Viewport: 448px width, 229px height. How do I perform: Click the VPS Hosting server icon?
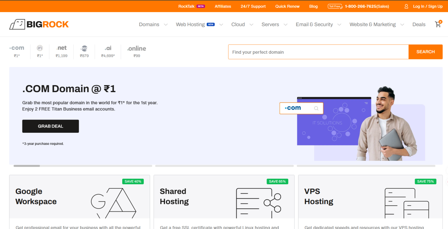pyautogui.click(x=407, y=203)
